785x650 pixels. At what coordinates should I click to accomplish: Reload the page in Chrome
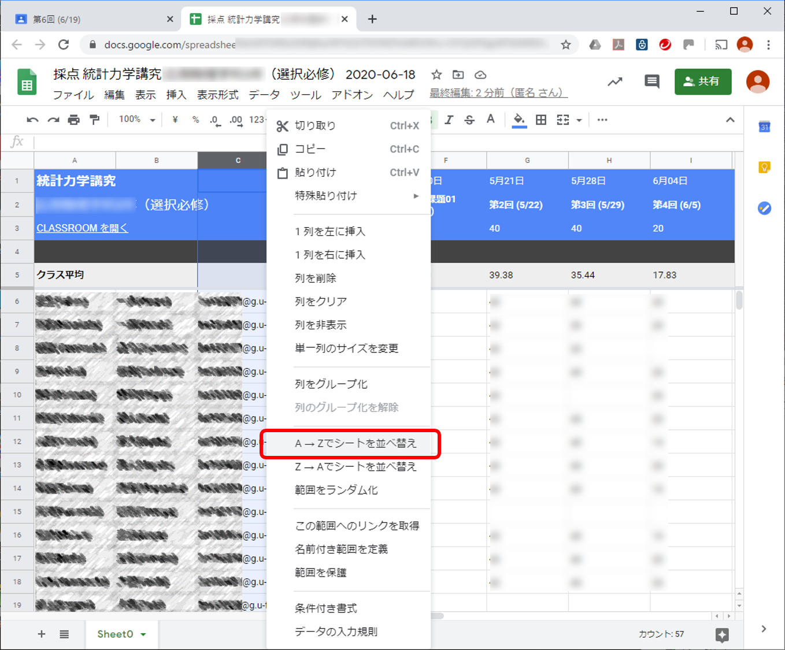(64, 44)
